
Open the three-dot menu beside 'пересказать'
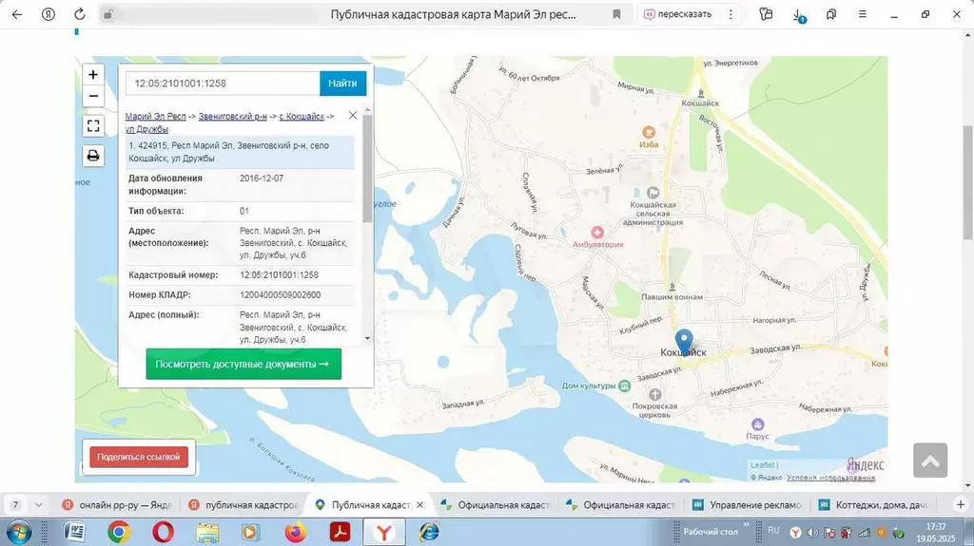730,14
